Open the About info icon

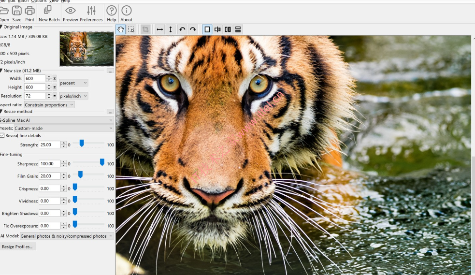[126, 11]
